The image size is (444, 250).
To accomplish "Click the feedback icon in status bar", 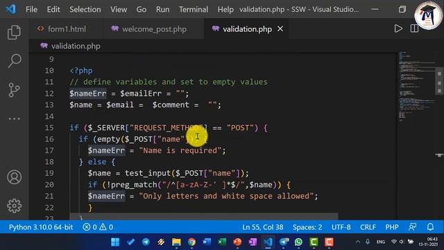I will [413, 227].
